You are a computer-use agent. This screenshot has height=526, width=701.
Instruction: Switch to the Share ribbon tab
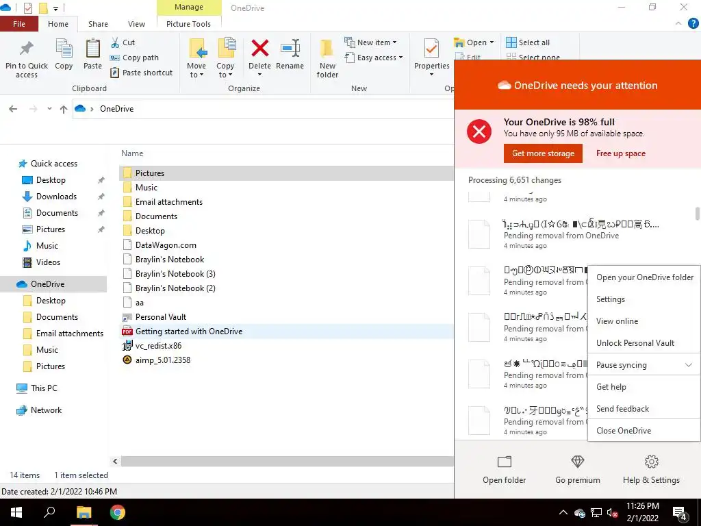98,24
